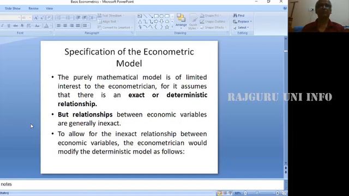Image resolution: width=349 pixels, height=196 pixels.
Task: Click the Font Color button
Action: pyautogui.click(x=46, y=26)
